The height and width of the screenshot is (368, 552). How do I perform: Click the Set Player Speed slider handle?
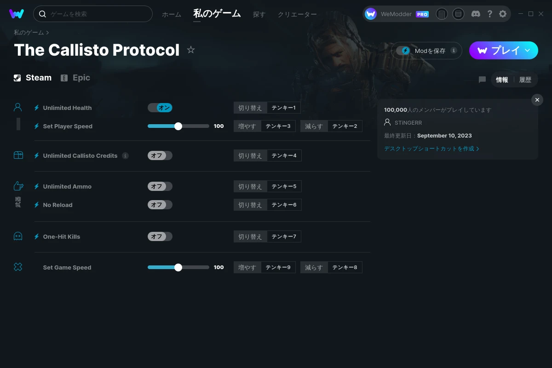click(178, 126)
